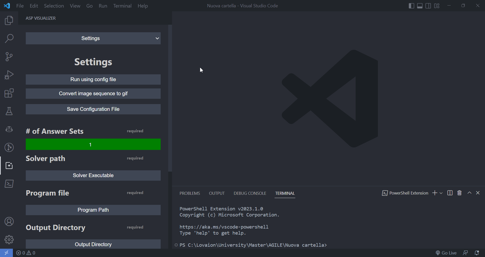485x257 pixels.
Task: Click Save Configuration File button
Action: point(93,109)
